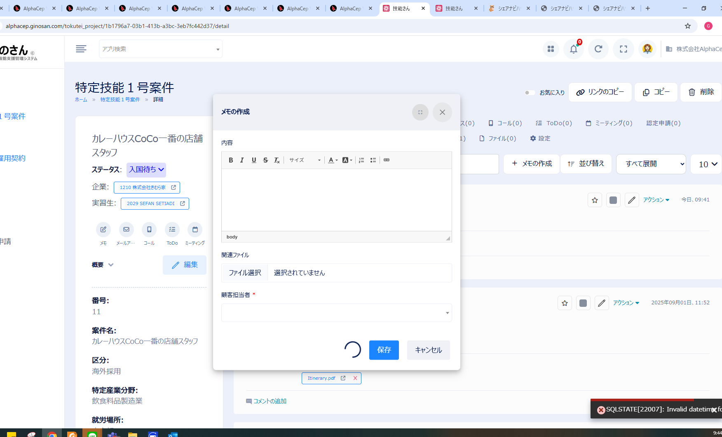Image resolution: width=722 pixels, height=437 pixels.
Task: Click キャンセル to cancel memo
Action: coord(428,350)
